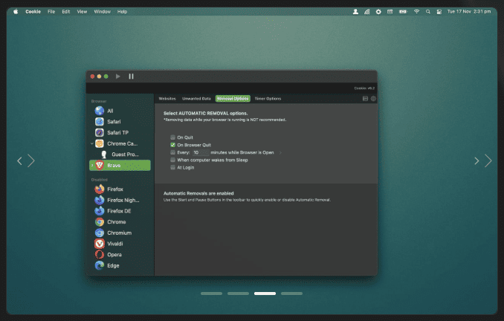Open the Cookie application menu
The image size is (504, 321).
tap(33, 12)
